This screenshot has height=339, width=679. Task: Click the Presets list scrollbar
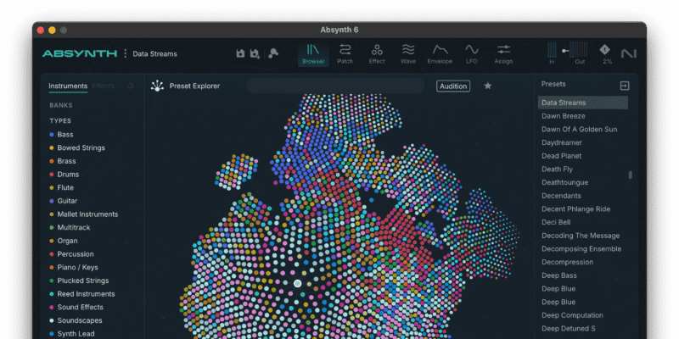(630, 175)
